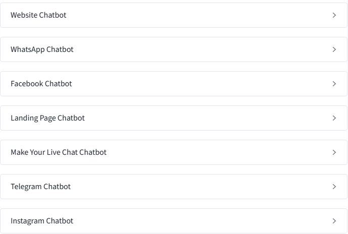Select the "Telegram Chatbot" menu entry text
Screen dimensions: 348x234
[40, 187]
